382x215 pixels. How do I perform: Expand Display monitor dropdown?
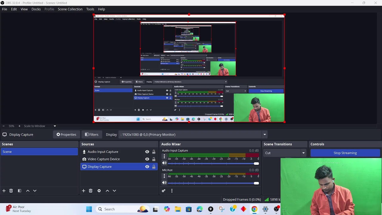(x=264, y=134)
